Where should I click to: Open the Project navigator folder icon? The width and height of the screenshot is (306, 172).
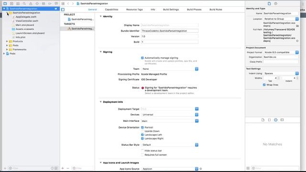pos(5,3)
